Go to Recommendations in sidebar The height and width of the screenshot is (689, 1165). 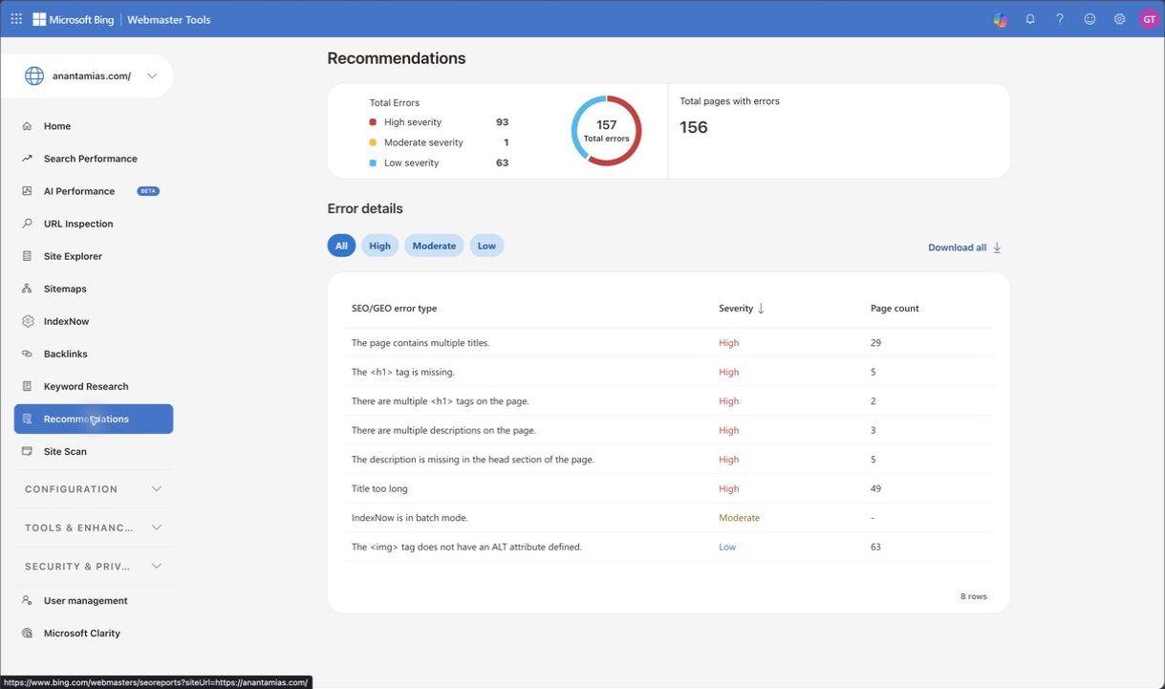[94, 419]
